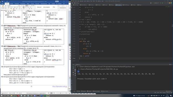
Task: Click the Windows Start button
Action: (x=2, y=96)
